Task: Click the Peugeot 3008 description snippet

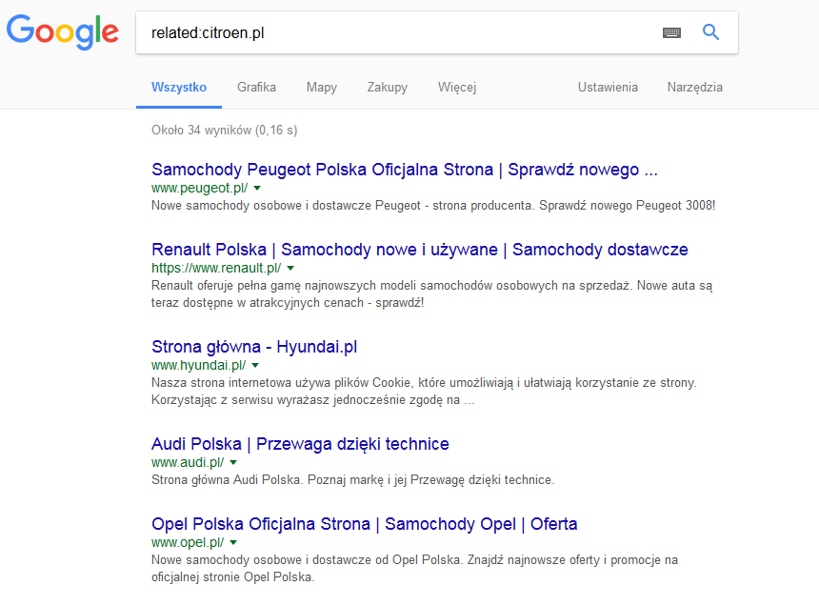Action: [x=433, y=205]
